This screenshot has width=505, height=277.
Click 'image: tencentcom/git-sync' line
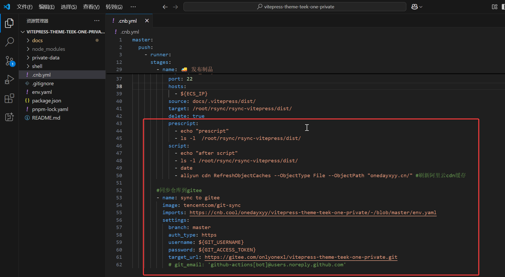click(201, 205)
